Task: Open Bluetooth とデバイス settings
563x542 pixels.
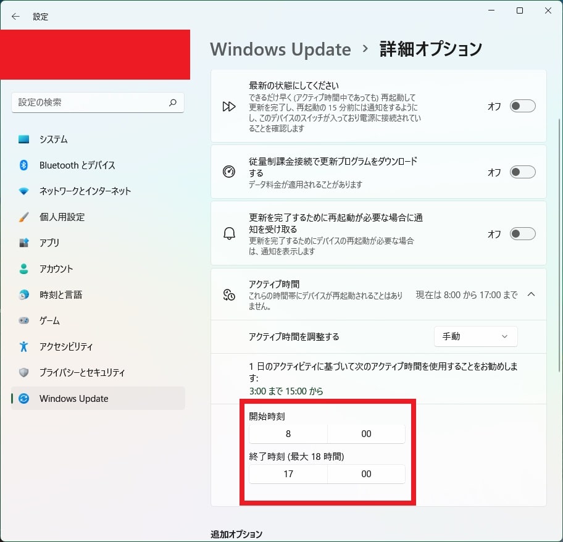Action: point(98,165)
